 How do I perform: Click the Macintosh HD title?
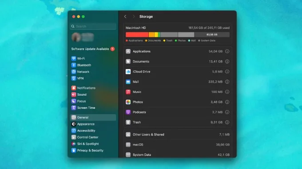coord(136,28)
